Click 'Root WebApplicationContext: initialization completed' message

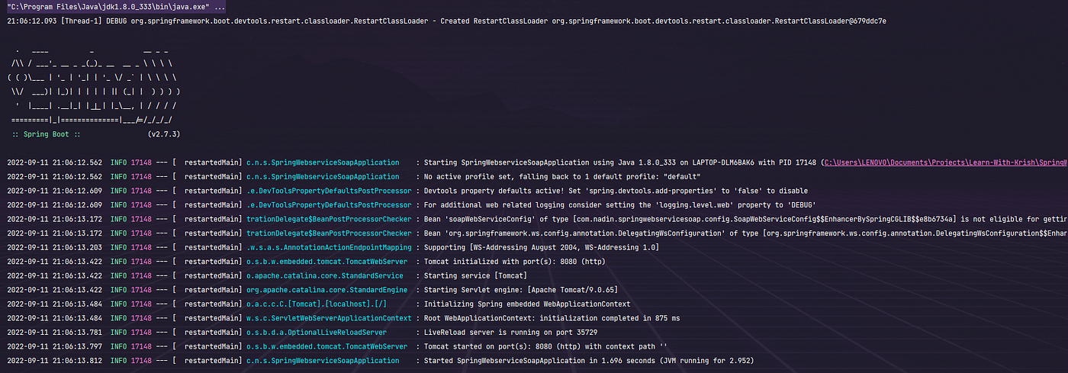552,317
